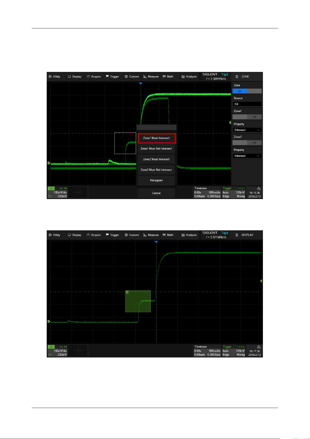Open Utility gear menu in ZONE screen
Screen dimensions: 310x439
coord(50,77)
